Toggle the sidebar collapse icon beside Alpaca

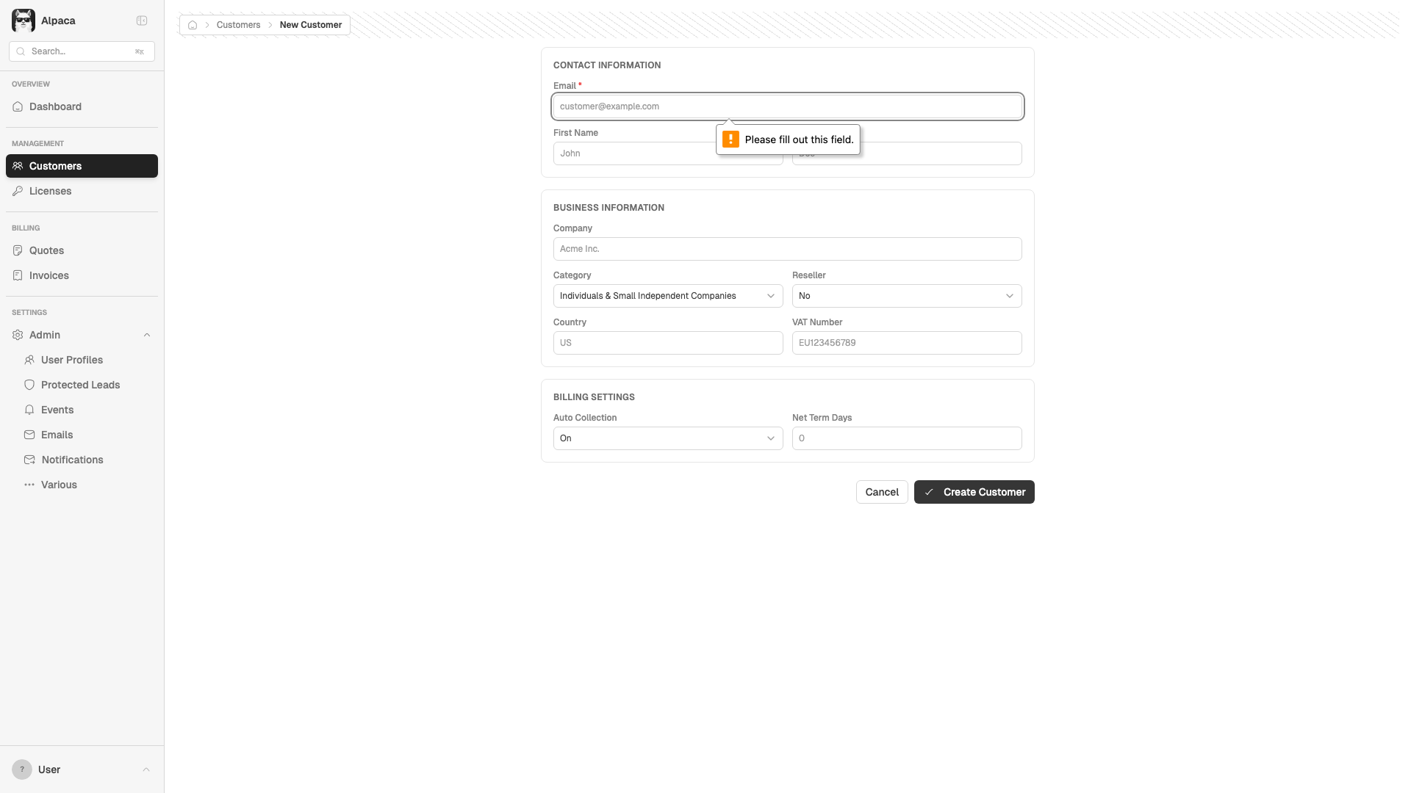pyautogui.click(x=141, y=21)
